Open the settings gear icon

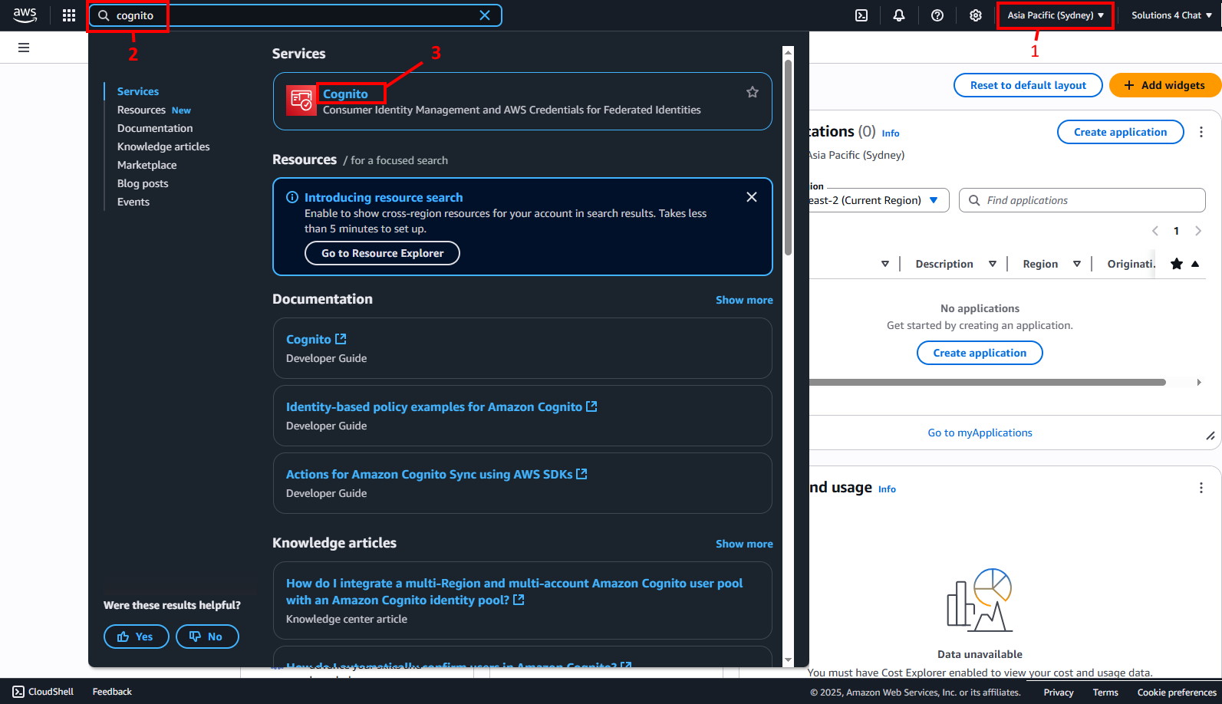click(x=975, y=15)
